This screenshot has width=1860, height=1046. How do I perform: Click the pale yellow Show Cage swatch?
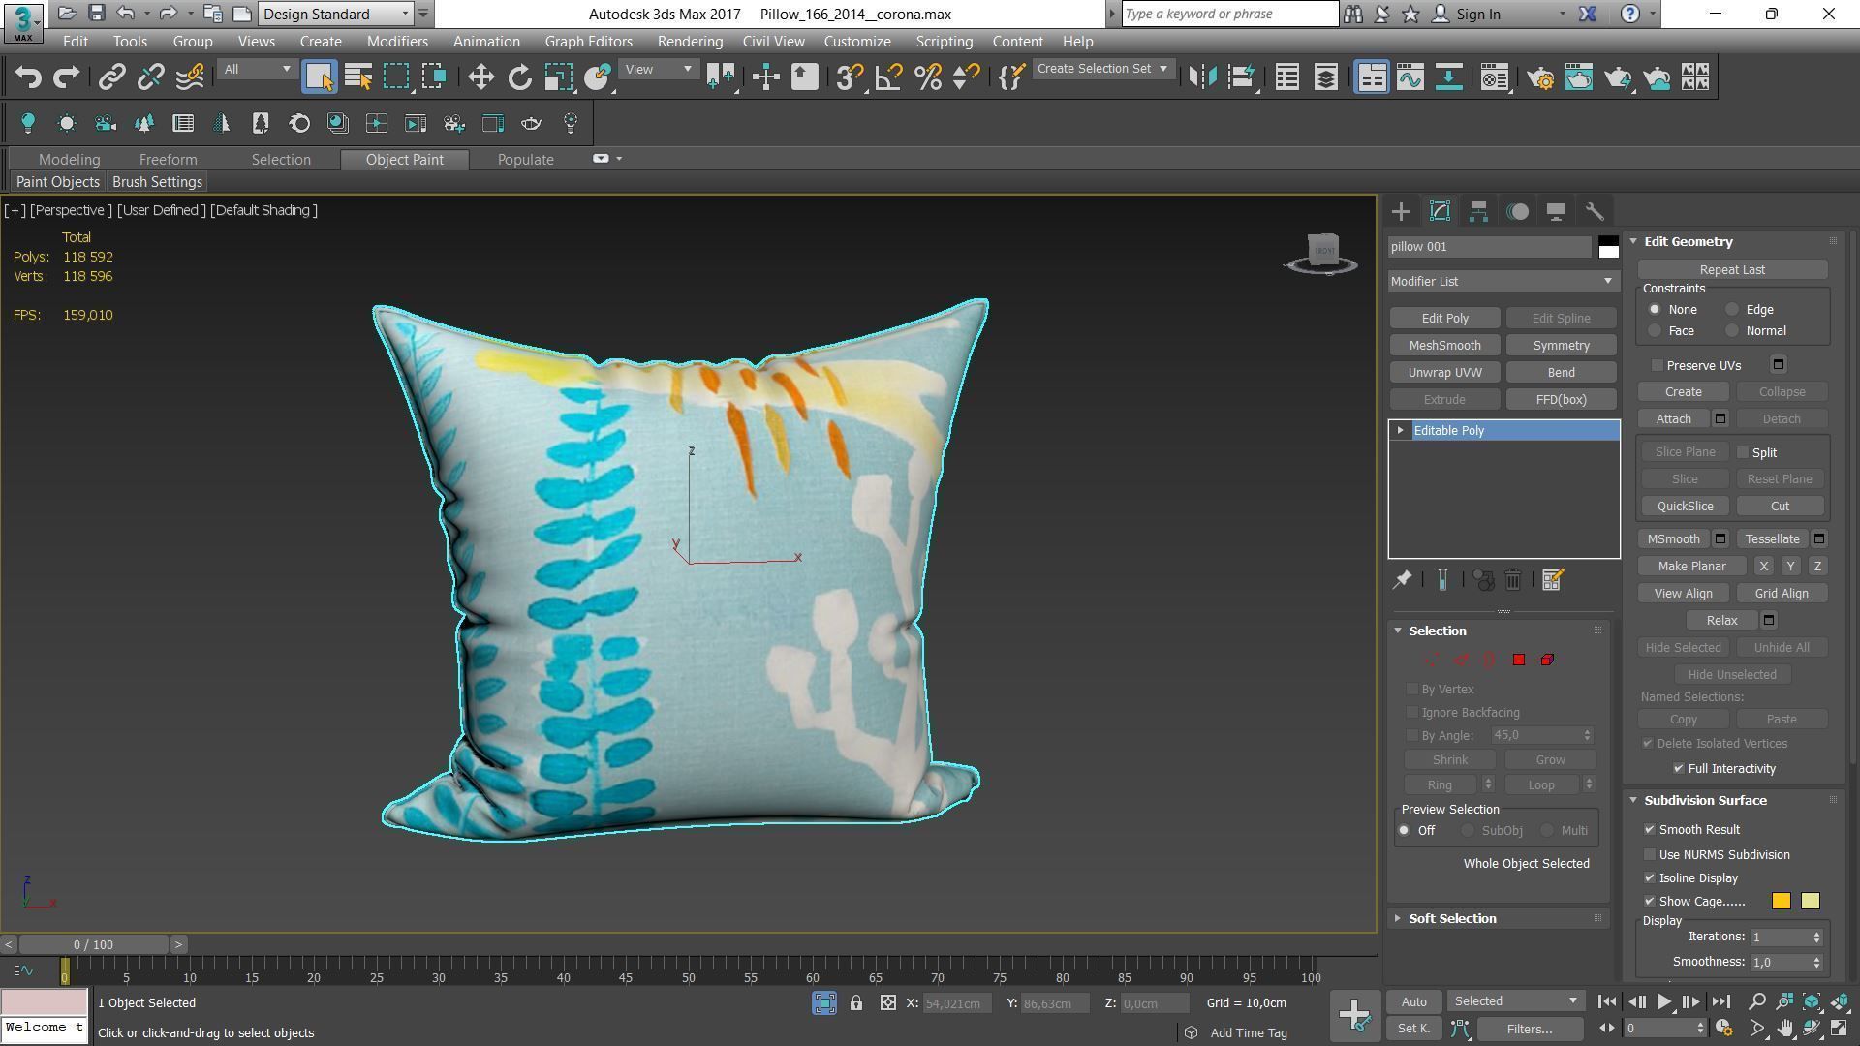click(x=1810, y=901)
